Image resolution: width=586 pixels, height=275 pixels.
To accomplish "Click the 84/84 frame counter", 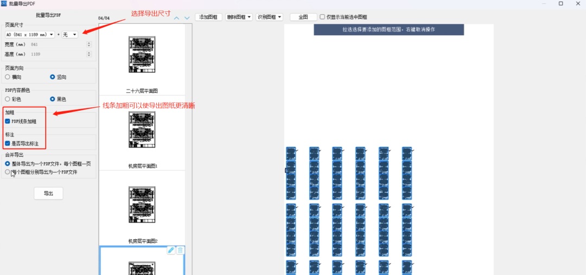I will [104, 18].
